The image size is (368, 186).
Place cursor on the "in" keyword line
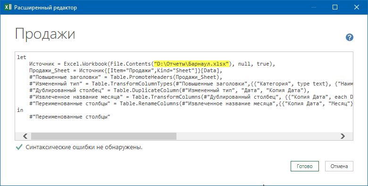(20, 110)
